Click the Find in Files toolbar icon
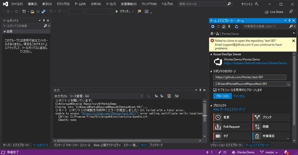The height and width of the screenshot is (155, 298). click(139, 12)
